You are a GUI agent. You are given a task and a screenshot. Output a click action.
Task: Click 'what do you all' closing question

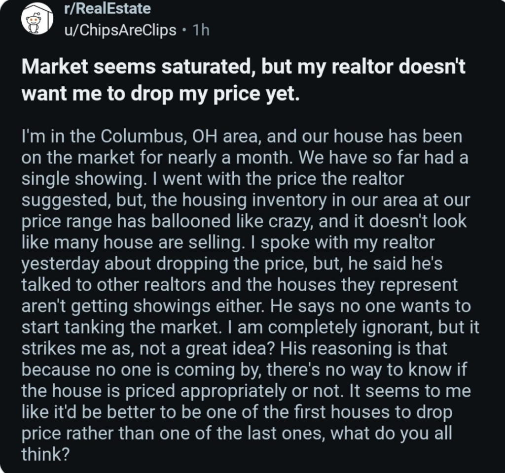pyautogui.click(x=391, y=433)
